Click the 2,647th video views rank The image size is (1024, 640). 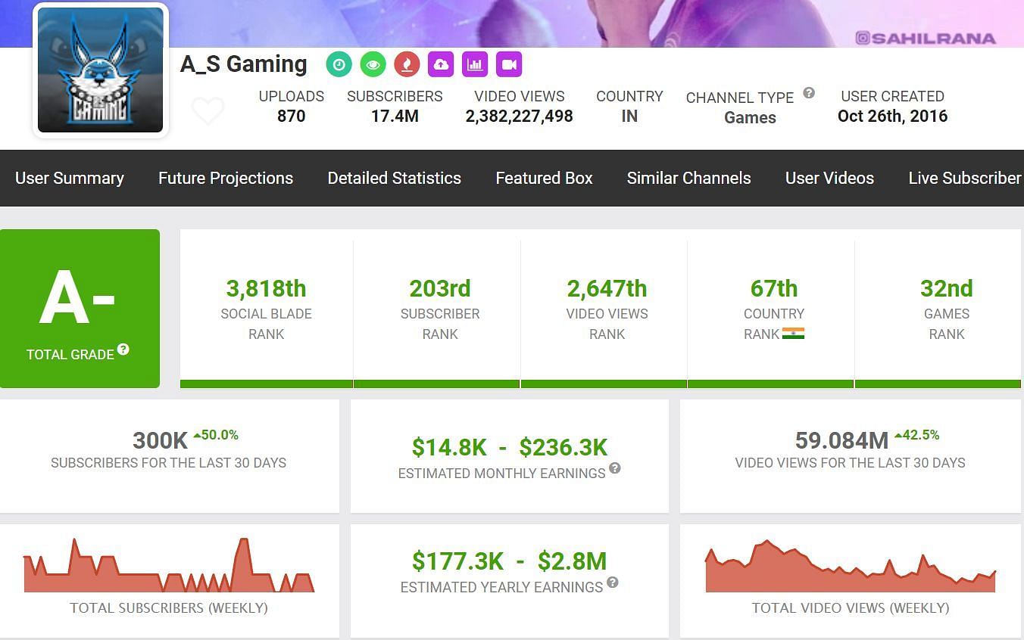(x=607, y=288)
